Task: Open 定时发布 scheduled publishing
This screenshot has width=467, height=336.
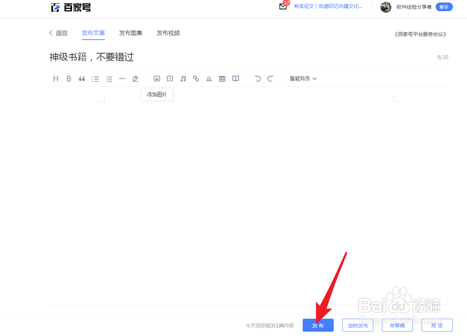Action: tap(358, 325)
